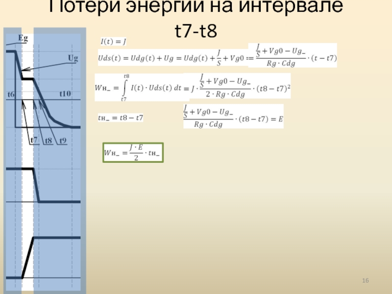Click the t8 marker label
This screenshot has width=392, height=294.
point(49,141)
